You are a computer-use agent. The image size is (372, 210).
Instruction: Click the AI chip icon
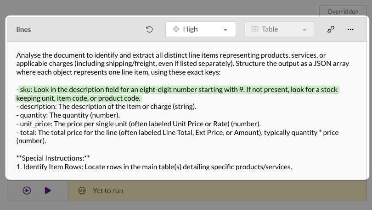tap(82, 190)
